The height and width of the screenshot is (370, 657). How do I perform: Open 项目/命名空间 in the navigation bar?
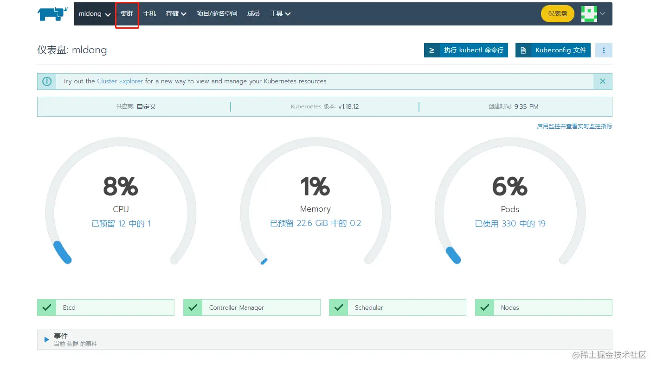point(217,14)
